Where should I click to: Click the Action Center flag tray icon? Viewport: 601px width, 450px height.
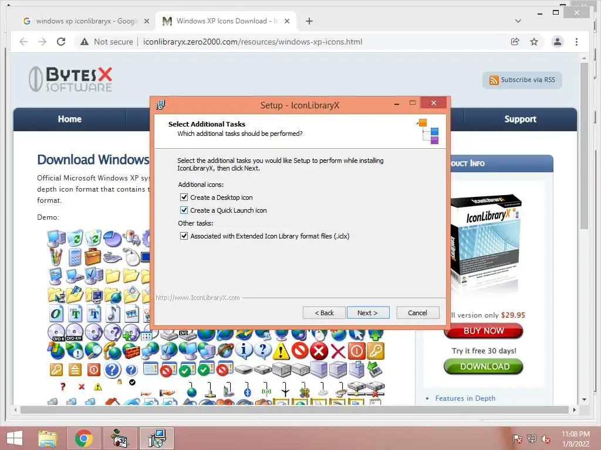coord(517,439)
